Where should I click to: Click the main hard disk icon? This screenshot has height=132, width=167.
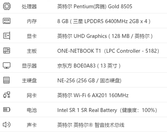point(6,80)
